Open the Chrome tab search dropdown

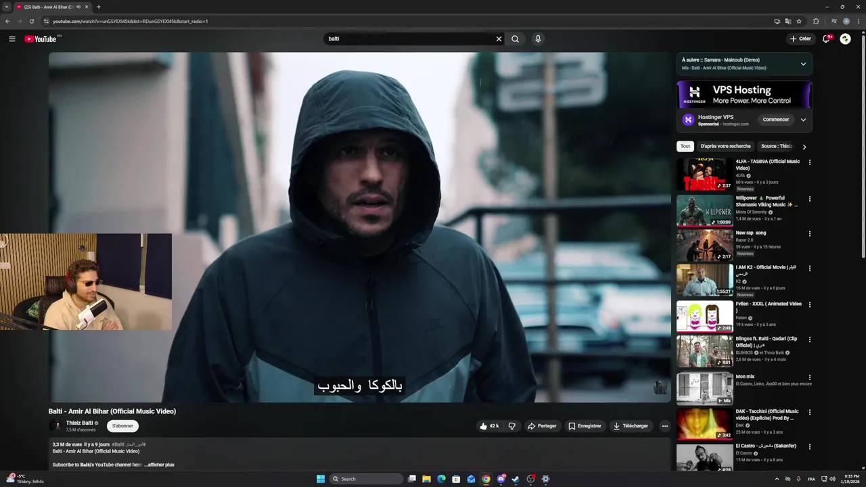(7, 7)
